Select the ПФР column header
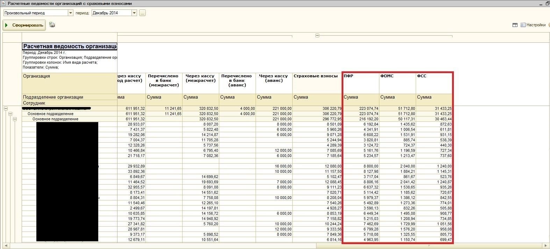550x249 pixels. (360, 83)
